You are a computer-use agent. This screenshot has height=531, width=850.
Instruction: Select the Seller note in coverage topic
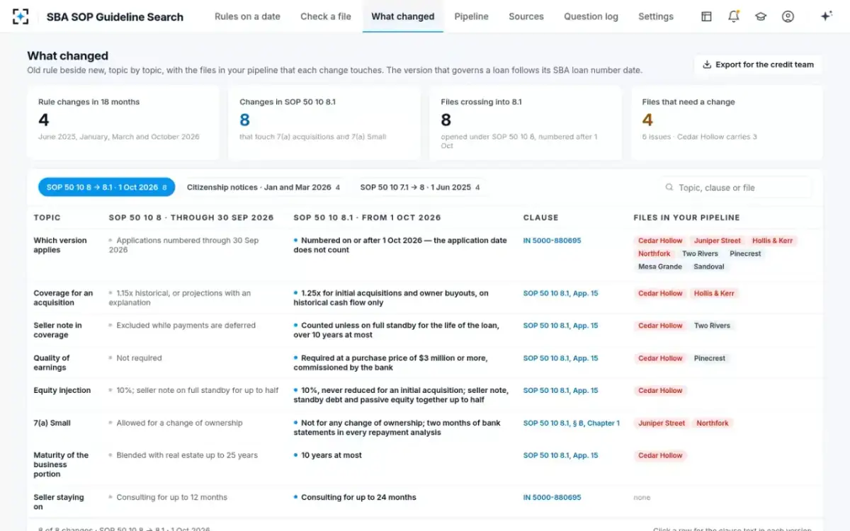(57, 331)
